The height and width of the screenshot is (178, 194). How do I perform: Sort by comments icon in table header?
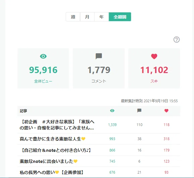(139, 111)
